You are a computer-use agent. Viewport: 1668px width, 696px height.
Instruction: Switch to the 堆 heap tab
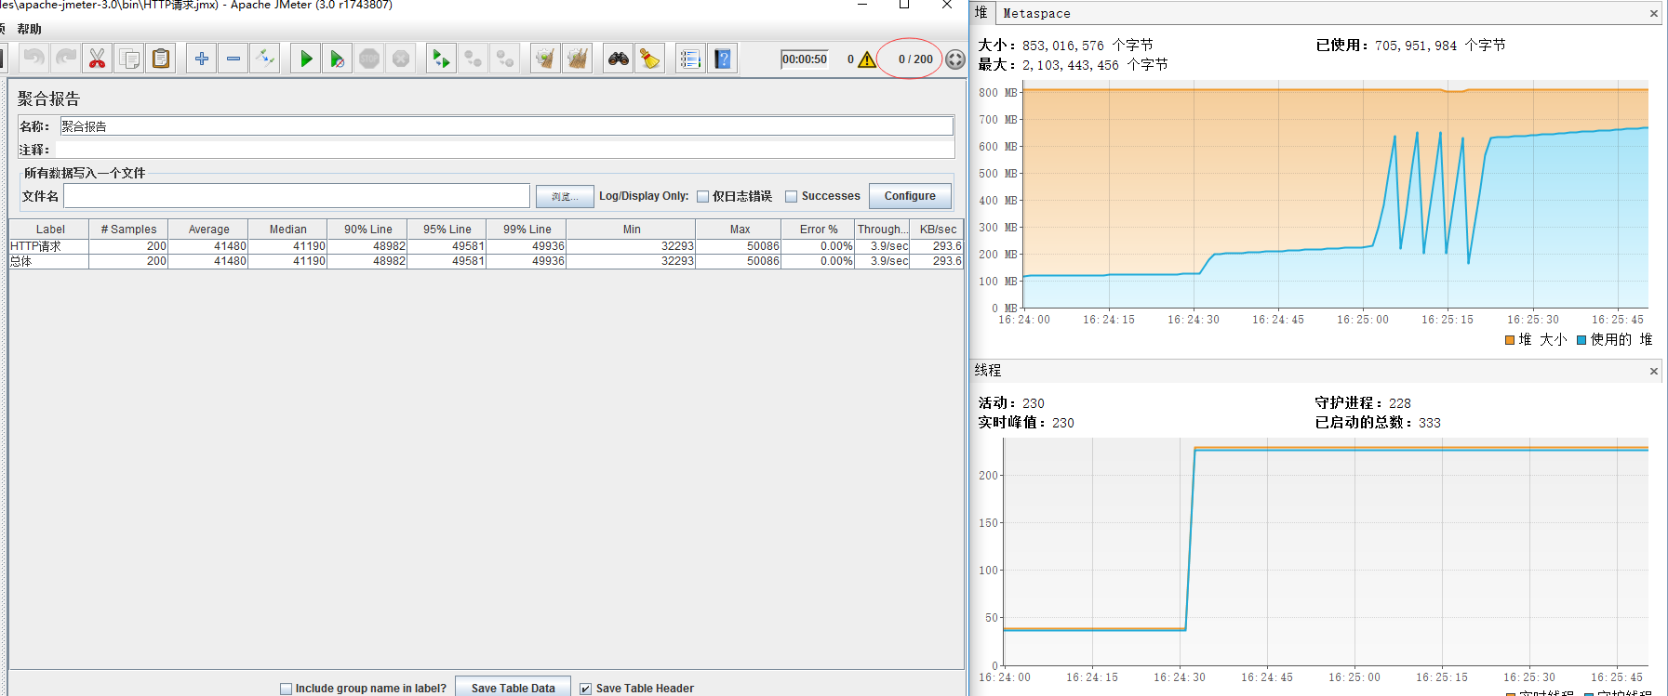pos(981,12)
